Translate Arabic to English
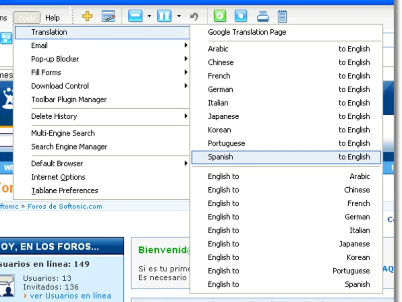 tap(286, 49)
